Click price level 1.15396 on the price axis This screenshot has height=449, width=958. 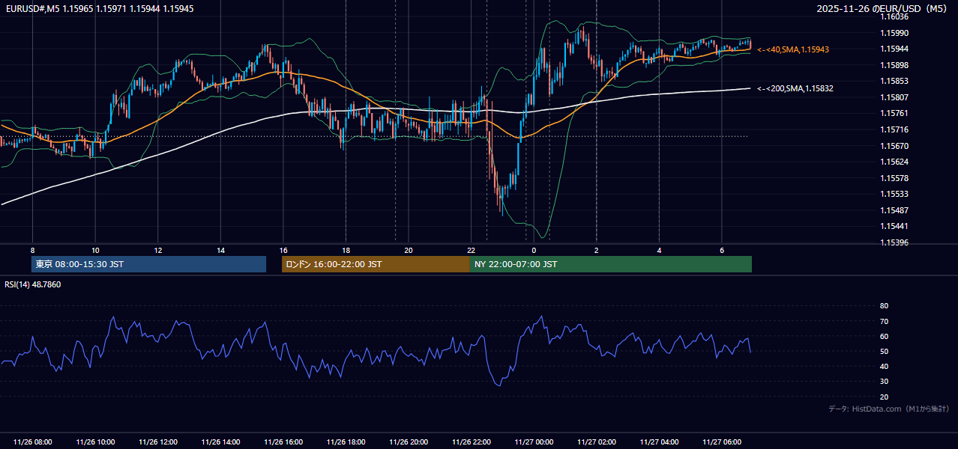[894, 242]
